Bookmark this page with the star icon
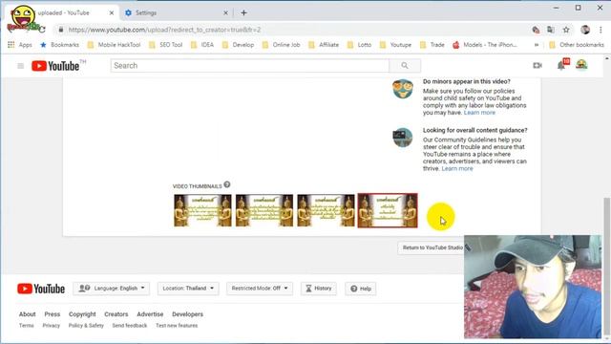611x344 pixels. [566, 30]
